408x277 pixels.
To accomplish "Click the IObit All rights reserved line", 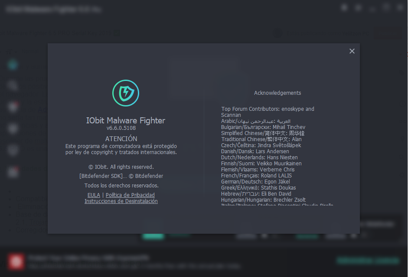I will [x=121, y=167].
